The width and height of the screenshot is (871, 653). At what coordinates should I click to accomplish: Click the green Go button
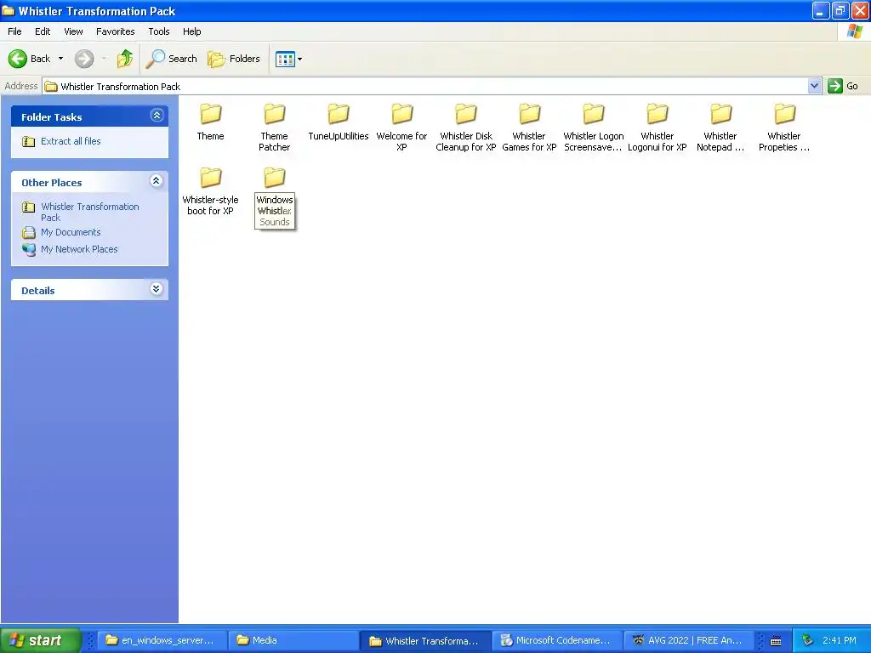click(x=843, y=86)
